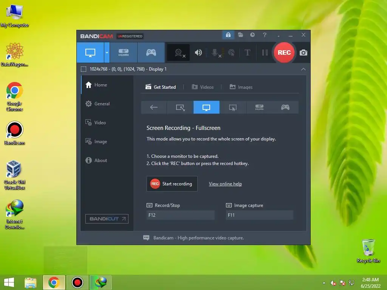Screen dimensions: 387x290
Task: Select rectangle on screen mode icon
Action: 180,107
